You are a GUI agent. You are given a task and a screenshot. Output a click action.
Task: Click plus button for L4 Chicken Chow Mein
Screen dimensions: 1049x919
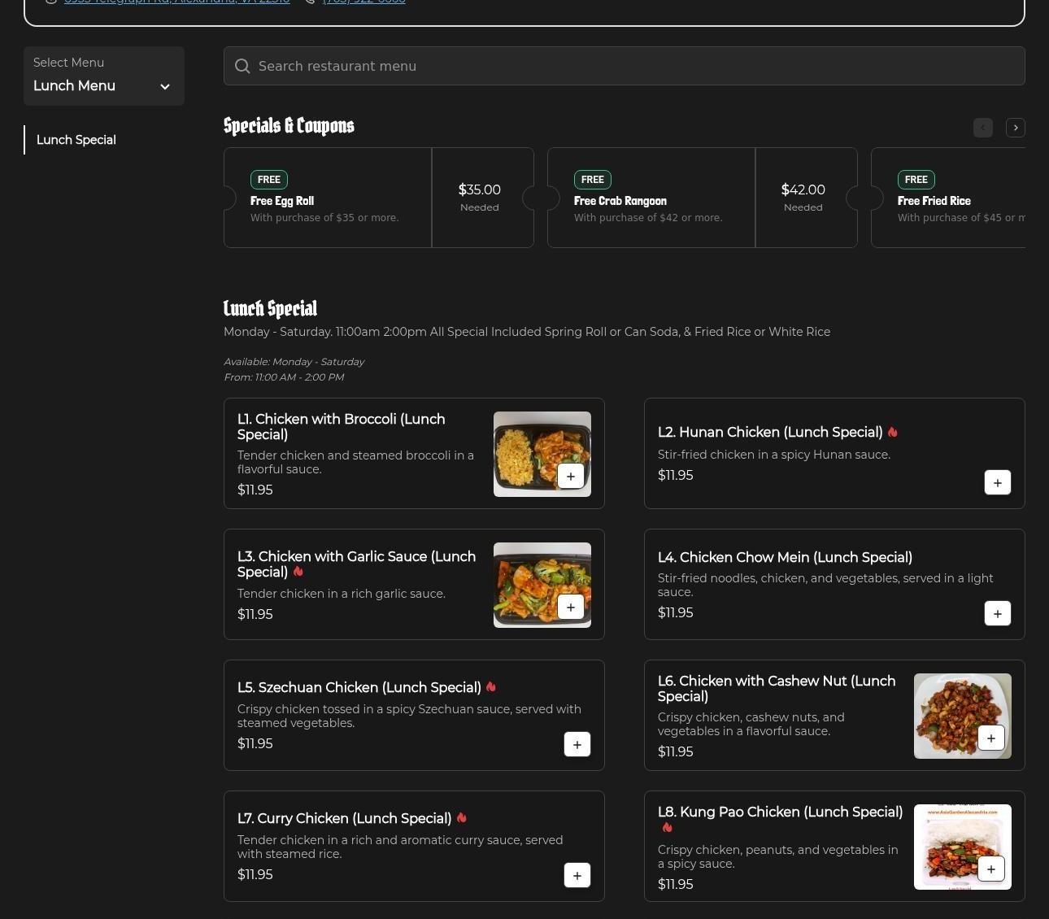[x=997, y=613]
